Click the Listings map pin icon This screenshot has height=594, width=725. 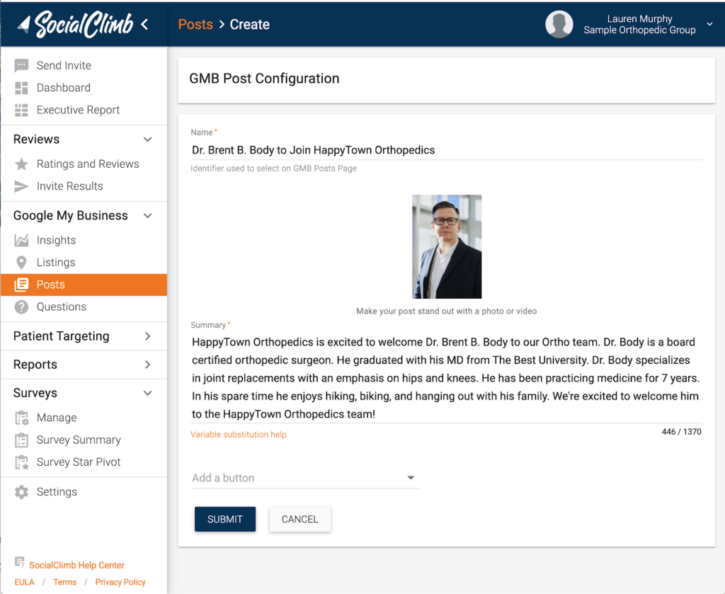pyautogui.click(x=21, y=263)
